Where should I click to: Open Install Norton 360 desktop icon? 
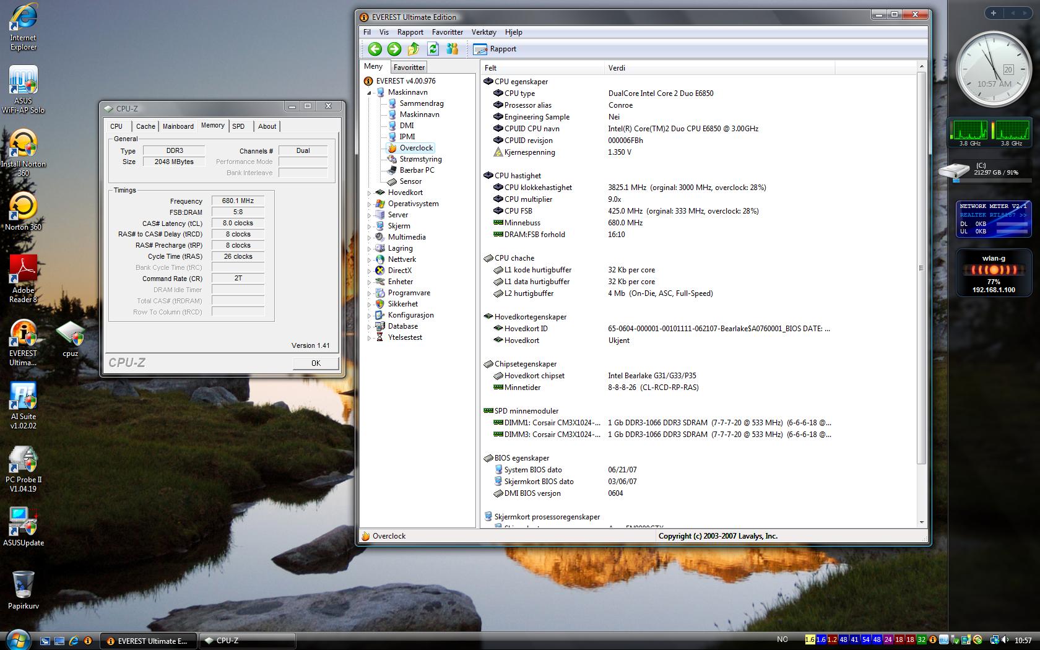[24, 154]
